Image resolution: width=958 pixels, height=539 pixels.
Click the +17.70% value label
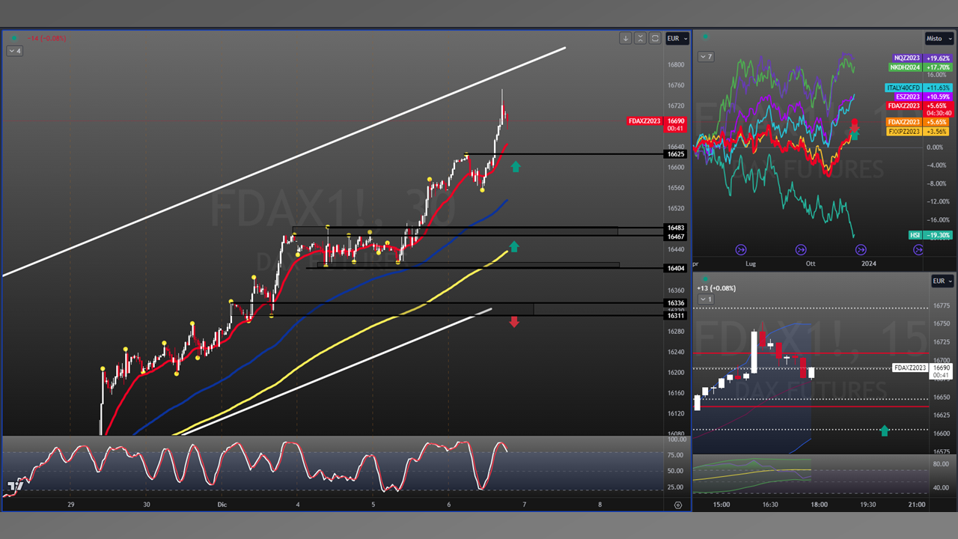pyautogui.click(x=938, y=67)
